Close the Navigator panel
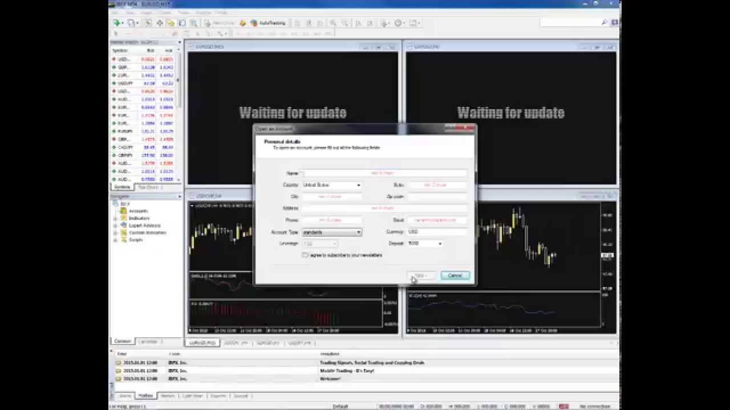 (180, 196)
